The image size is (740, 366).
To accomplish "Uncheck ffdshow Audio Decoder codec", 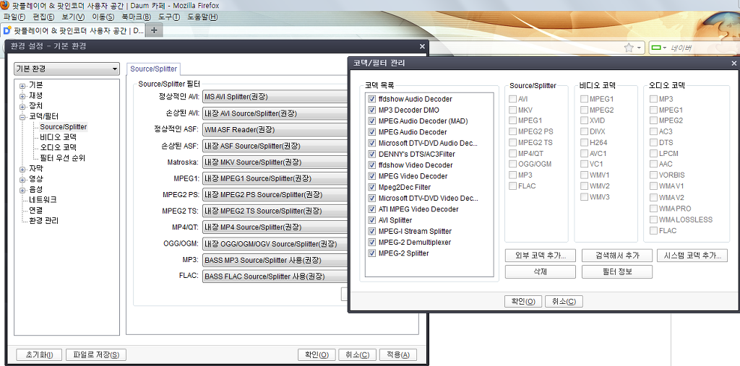I will click(372, 99).
